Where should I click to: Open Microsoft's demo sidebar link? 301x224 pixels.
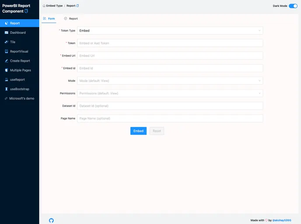21,98
